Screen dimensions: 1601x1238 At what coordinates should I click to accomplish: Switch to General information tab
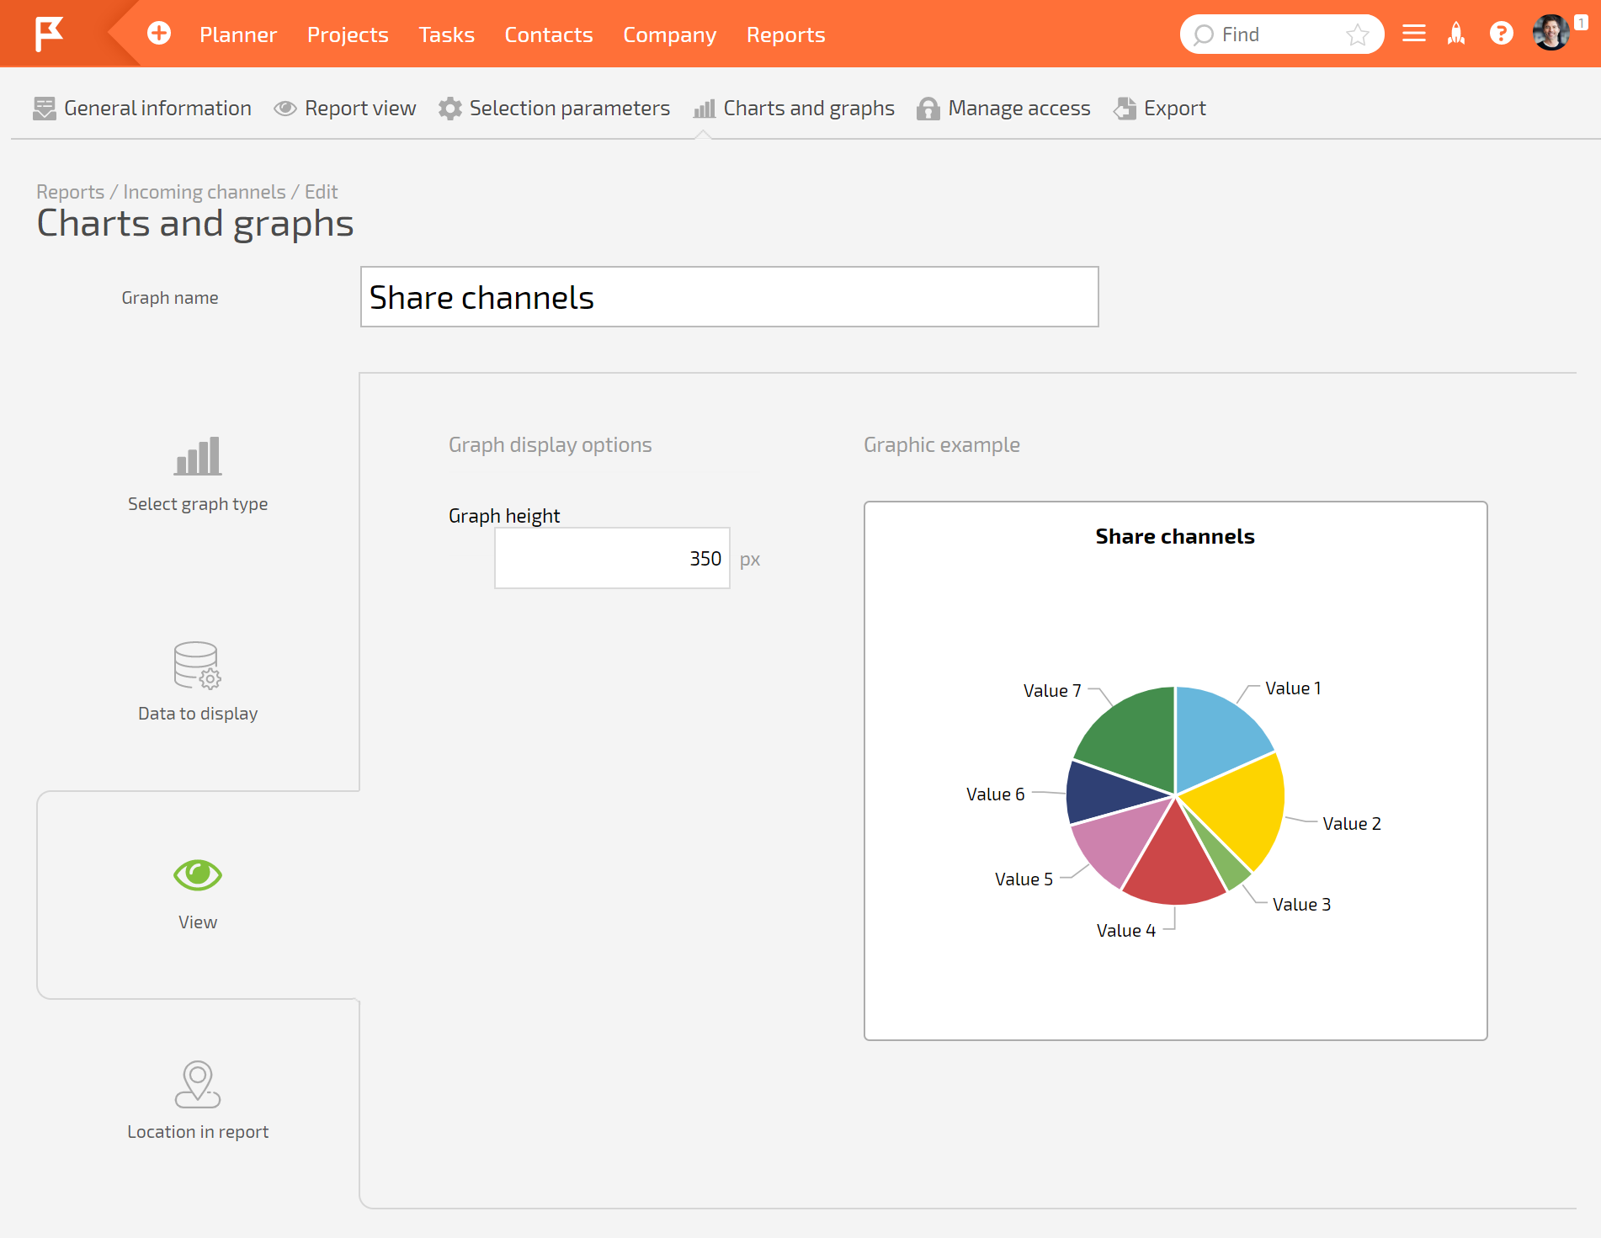click(x=142, y=109)
